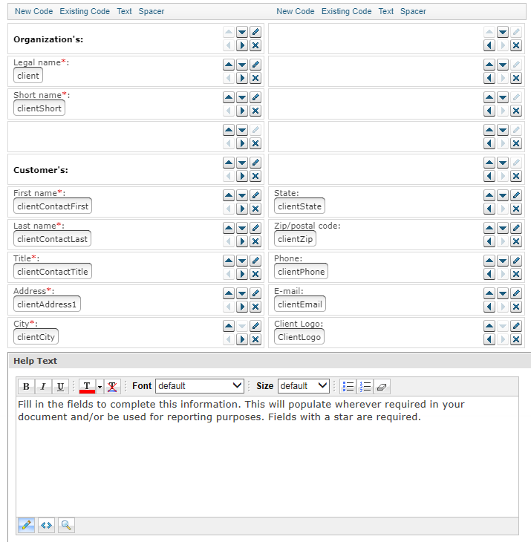Toggle numbered list formatting
This screenshot has height=542, width=531.
(365, 386)
